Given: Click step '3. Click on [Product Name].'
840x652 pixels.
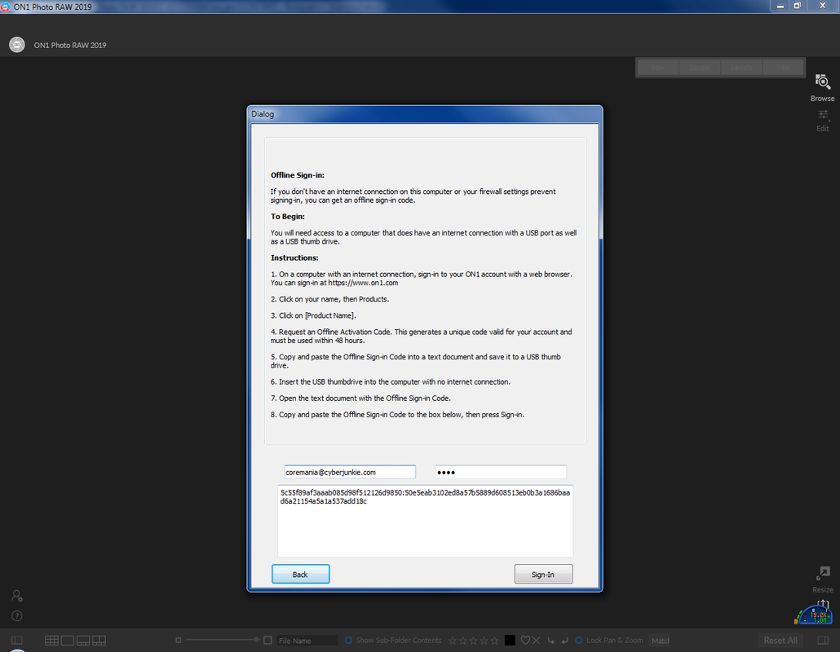Looking at the screenshot, I should [x=313, y=315].
